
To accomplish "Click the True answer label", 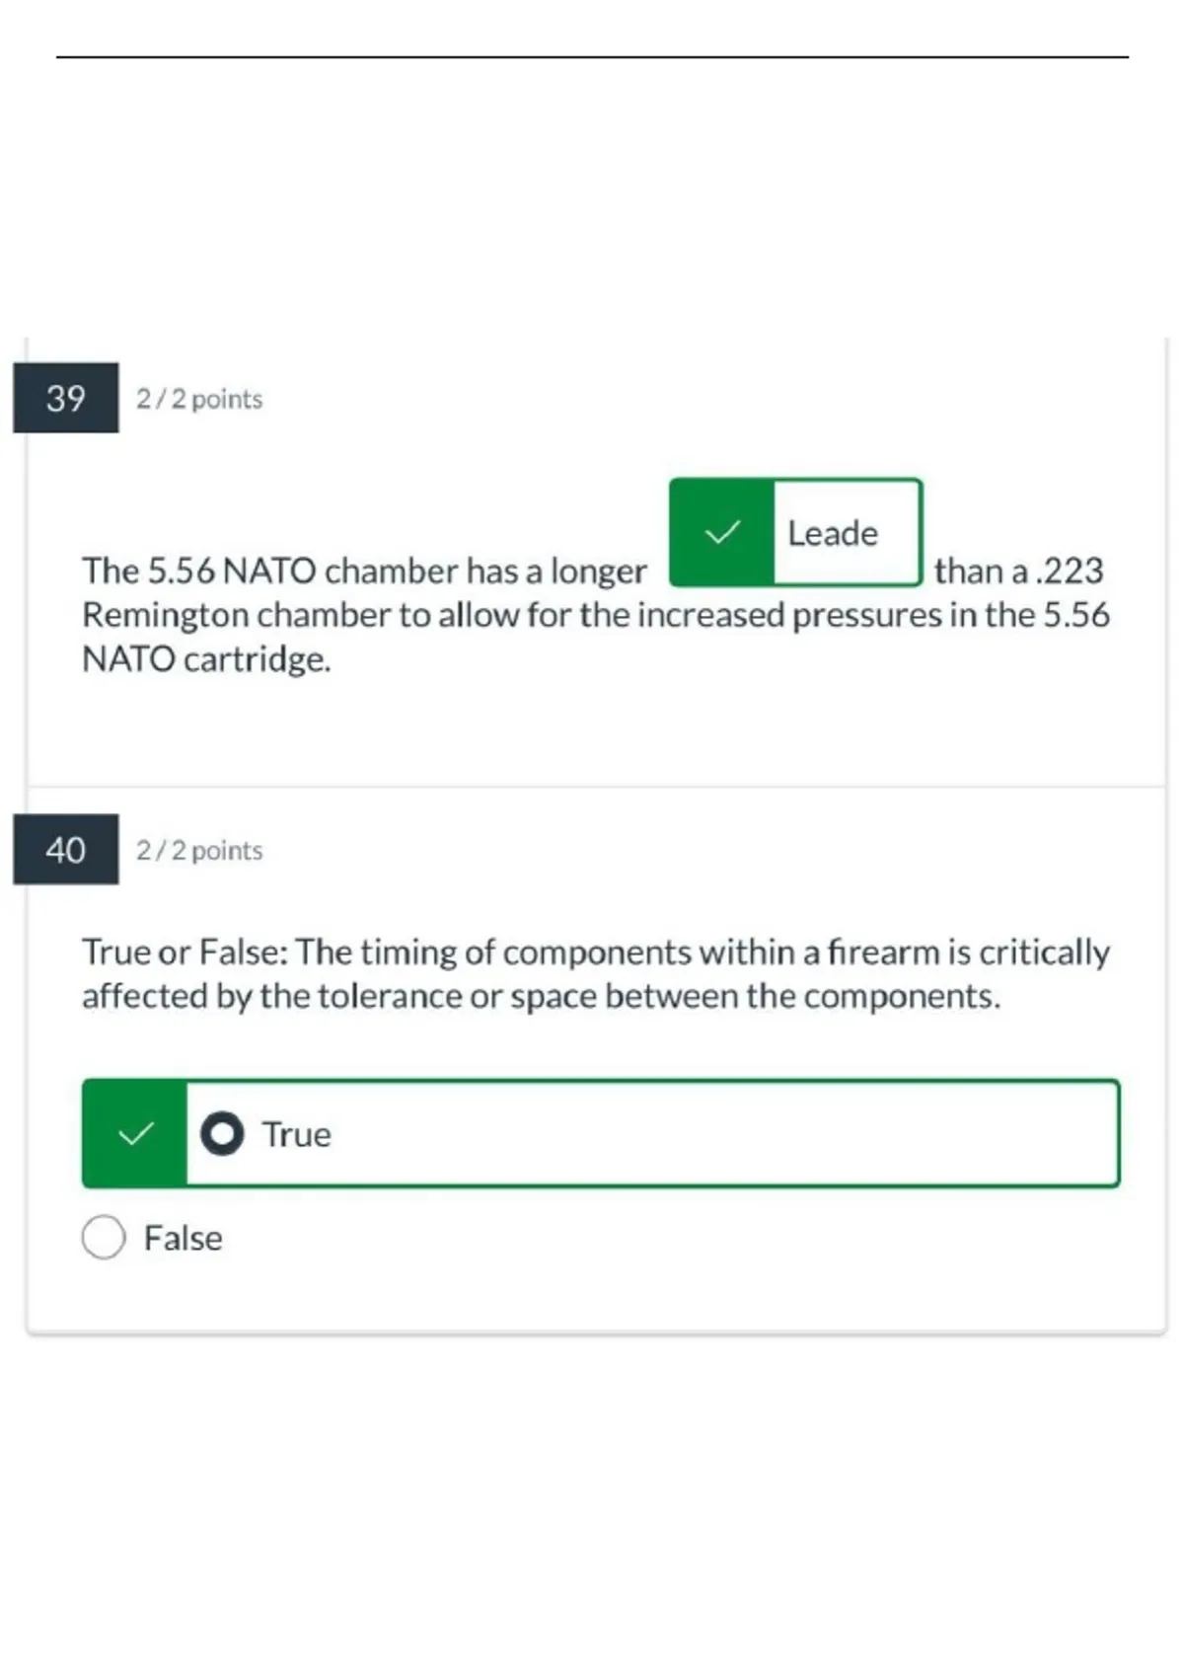I will (x=296, y=1134).
